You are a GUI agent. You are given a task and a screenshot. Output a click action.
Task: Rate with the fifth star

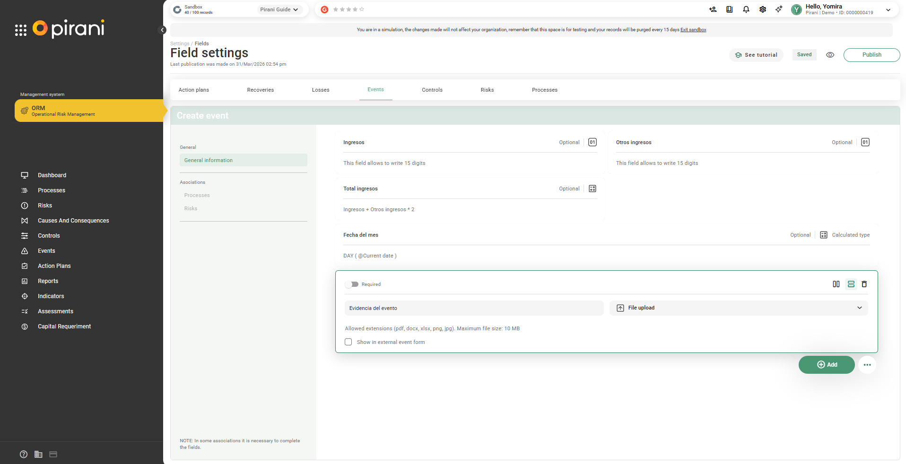(362, 9)
